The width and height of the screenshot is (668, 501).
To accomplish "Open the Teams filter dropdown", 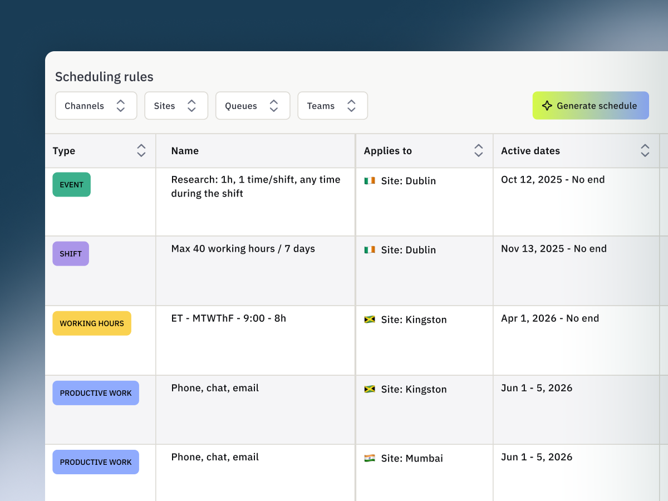I will coord(332,106).
